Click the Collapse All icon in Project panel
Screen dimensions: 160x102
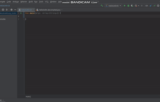pos(7,10)
